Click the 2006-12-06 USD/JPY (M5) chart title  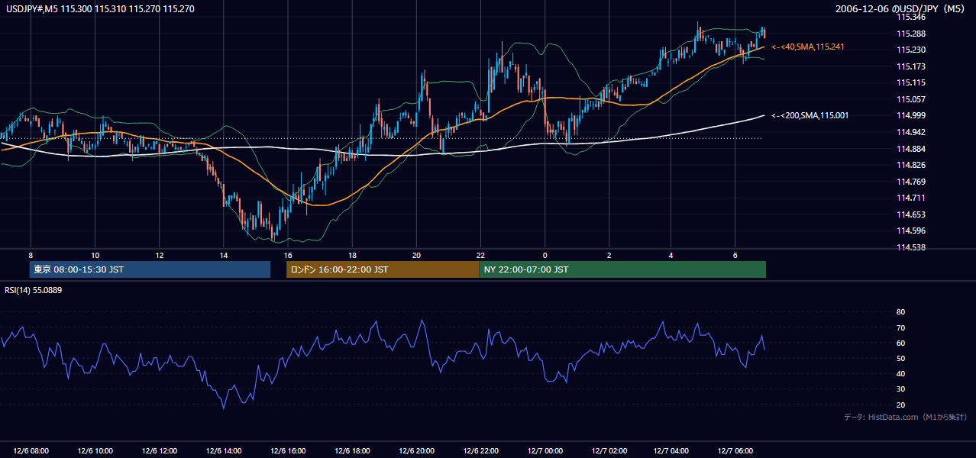pyautogui.click(x=901, y=9)
